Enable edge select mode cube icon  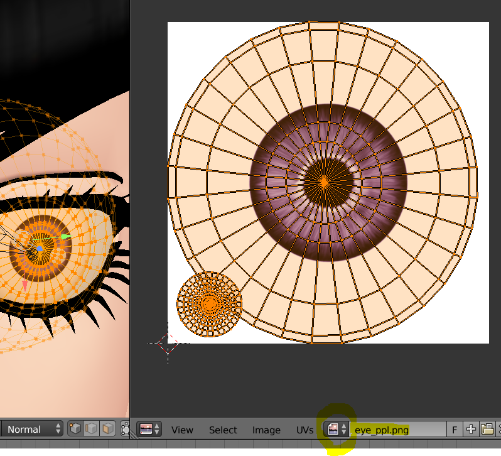click(x=92, y=429)
